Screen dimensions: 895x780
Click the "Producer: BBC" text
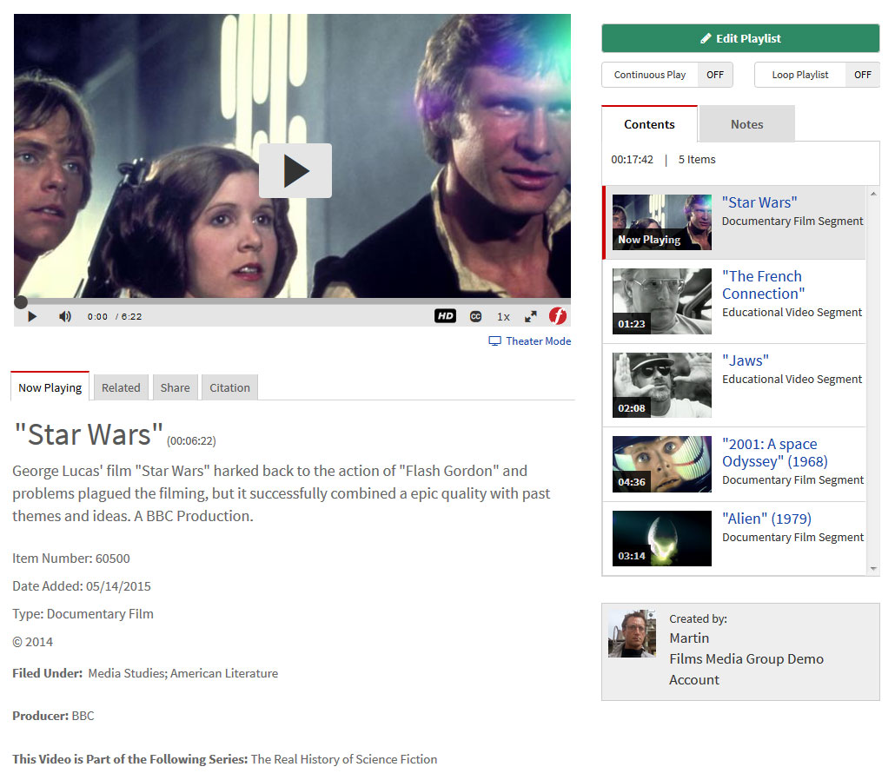click(53, 716)
